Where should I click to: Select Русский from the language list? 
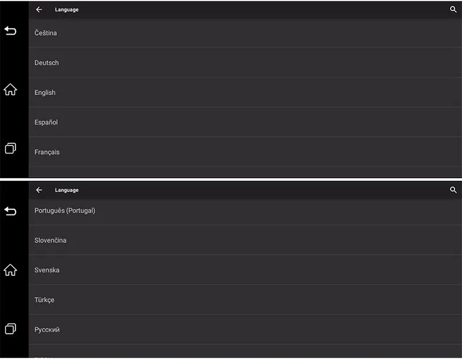pyautogui.click(x=245, y=330)
